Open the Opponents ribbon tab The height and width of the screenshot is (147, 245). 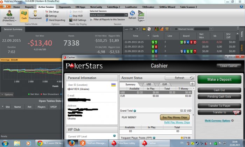65,7
